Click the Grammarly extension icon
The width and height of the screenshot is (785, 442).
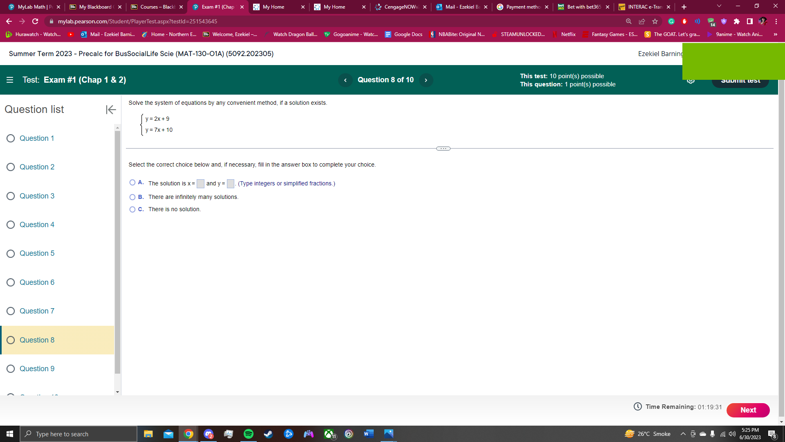[671, 21]
